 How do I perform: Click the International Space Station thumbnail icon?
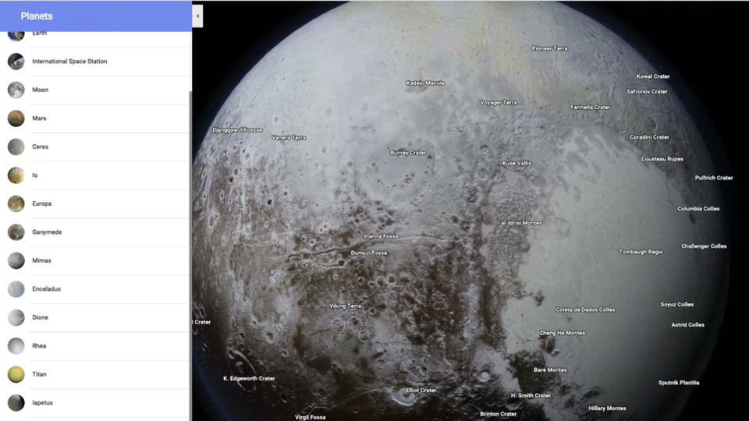tap(16, 62)
